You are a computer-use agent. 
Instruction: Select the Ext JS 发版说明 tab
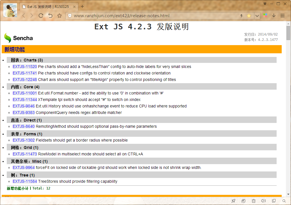tap(48, 7)
